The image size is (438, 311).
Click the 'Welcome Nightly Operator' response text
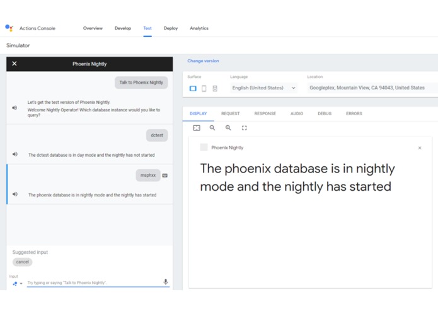point(94,113)
